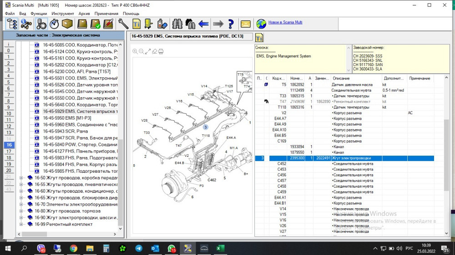The height and width of the screenshot is (255, 455).
Task: Print the diagram using the printer icon
Action: click(x=161, y=52)
